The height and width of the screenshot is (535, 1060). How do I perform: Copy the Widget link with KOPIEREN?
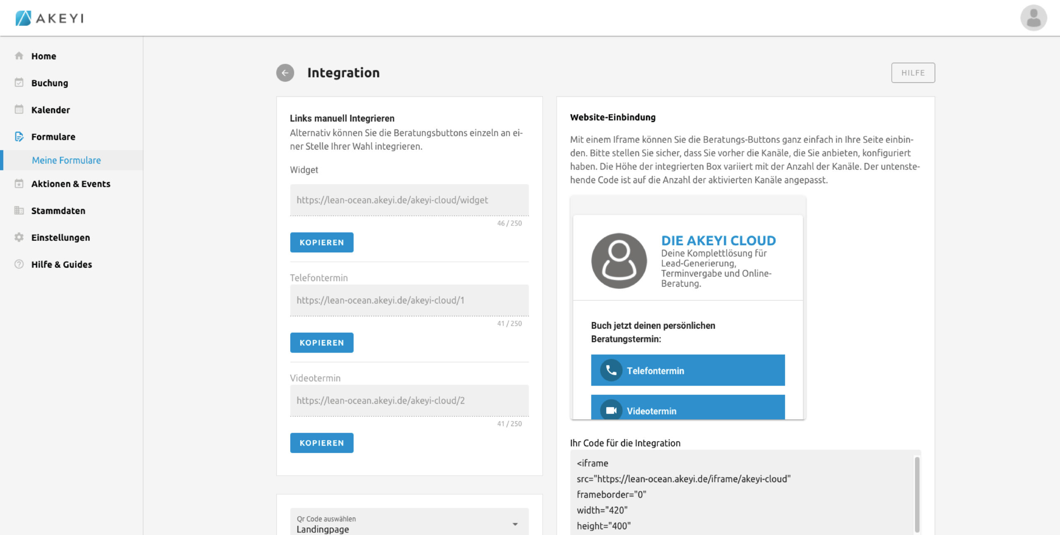[322, 242]
